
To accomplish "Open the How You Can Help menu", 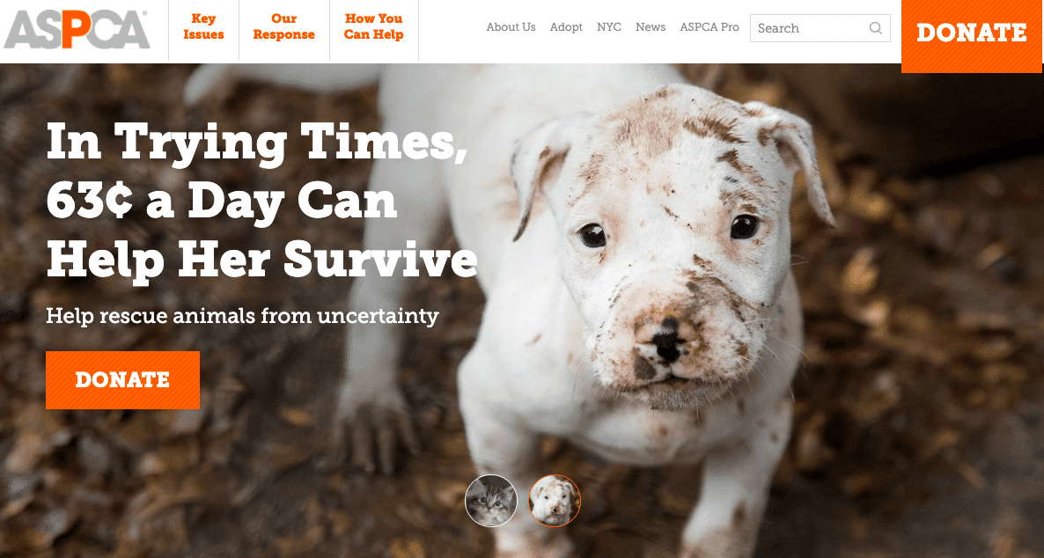I will pyautogui.click(x=373, y=26).
